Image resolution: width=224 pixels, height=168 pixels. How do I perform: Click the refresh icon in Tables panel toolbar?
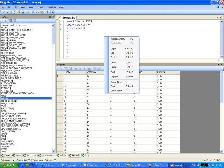click(x=5, y=21)
